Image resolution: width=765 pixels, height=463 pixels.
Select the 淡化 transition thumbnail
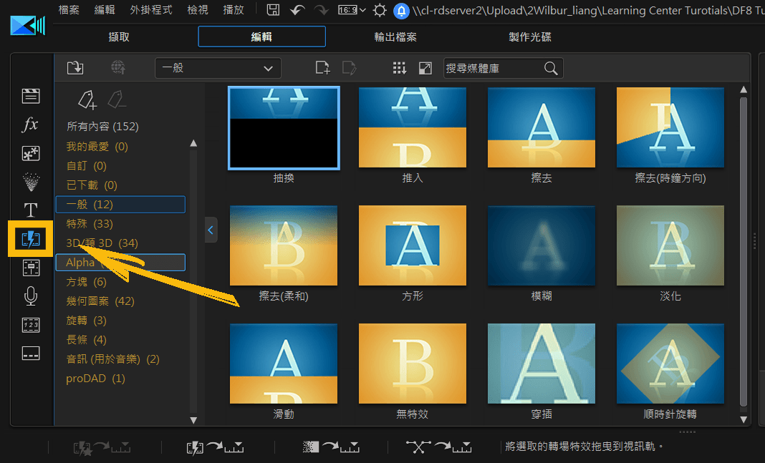pyautogui.click(x=670, y=245)
